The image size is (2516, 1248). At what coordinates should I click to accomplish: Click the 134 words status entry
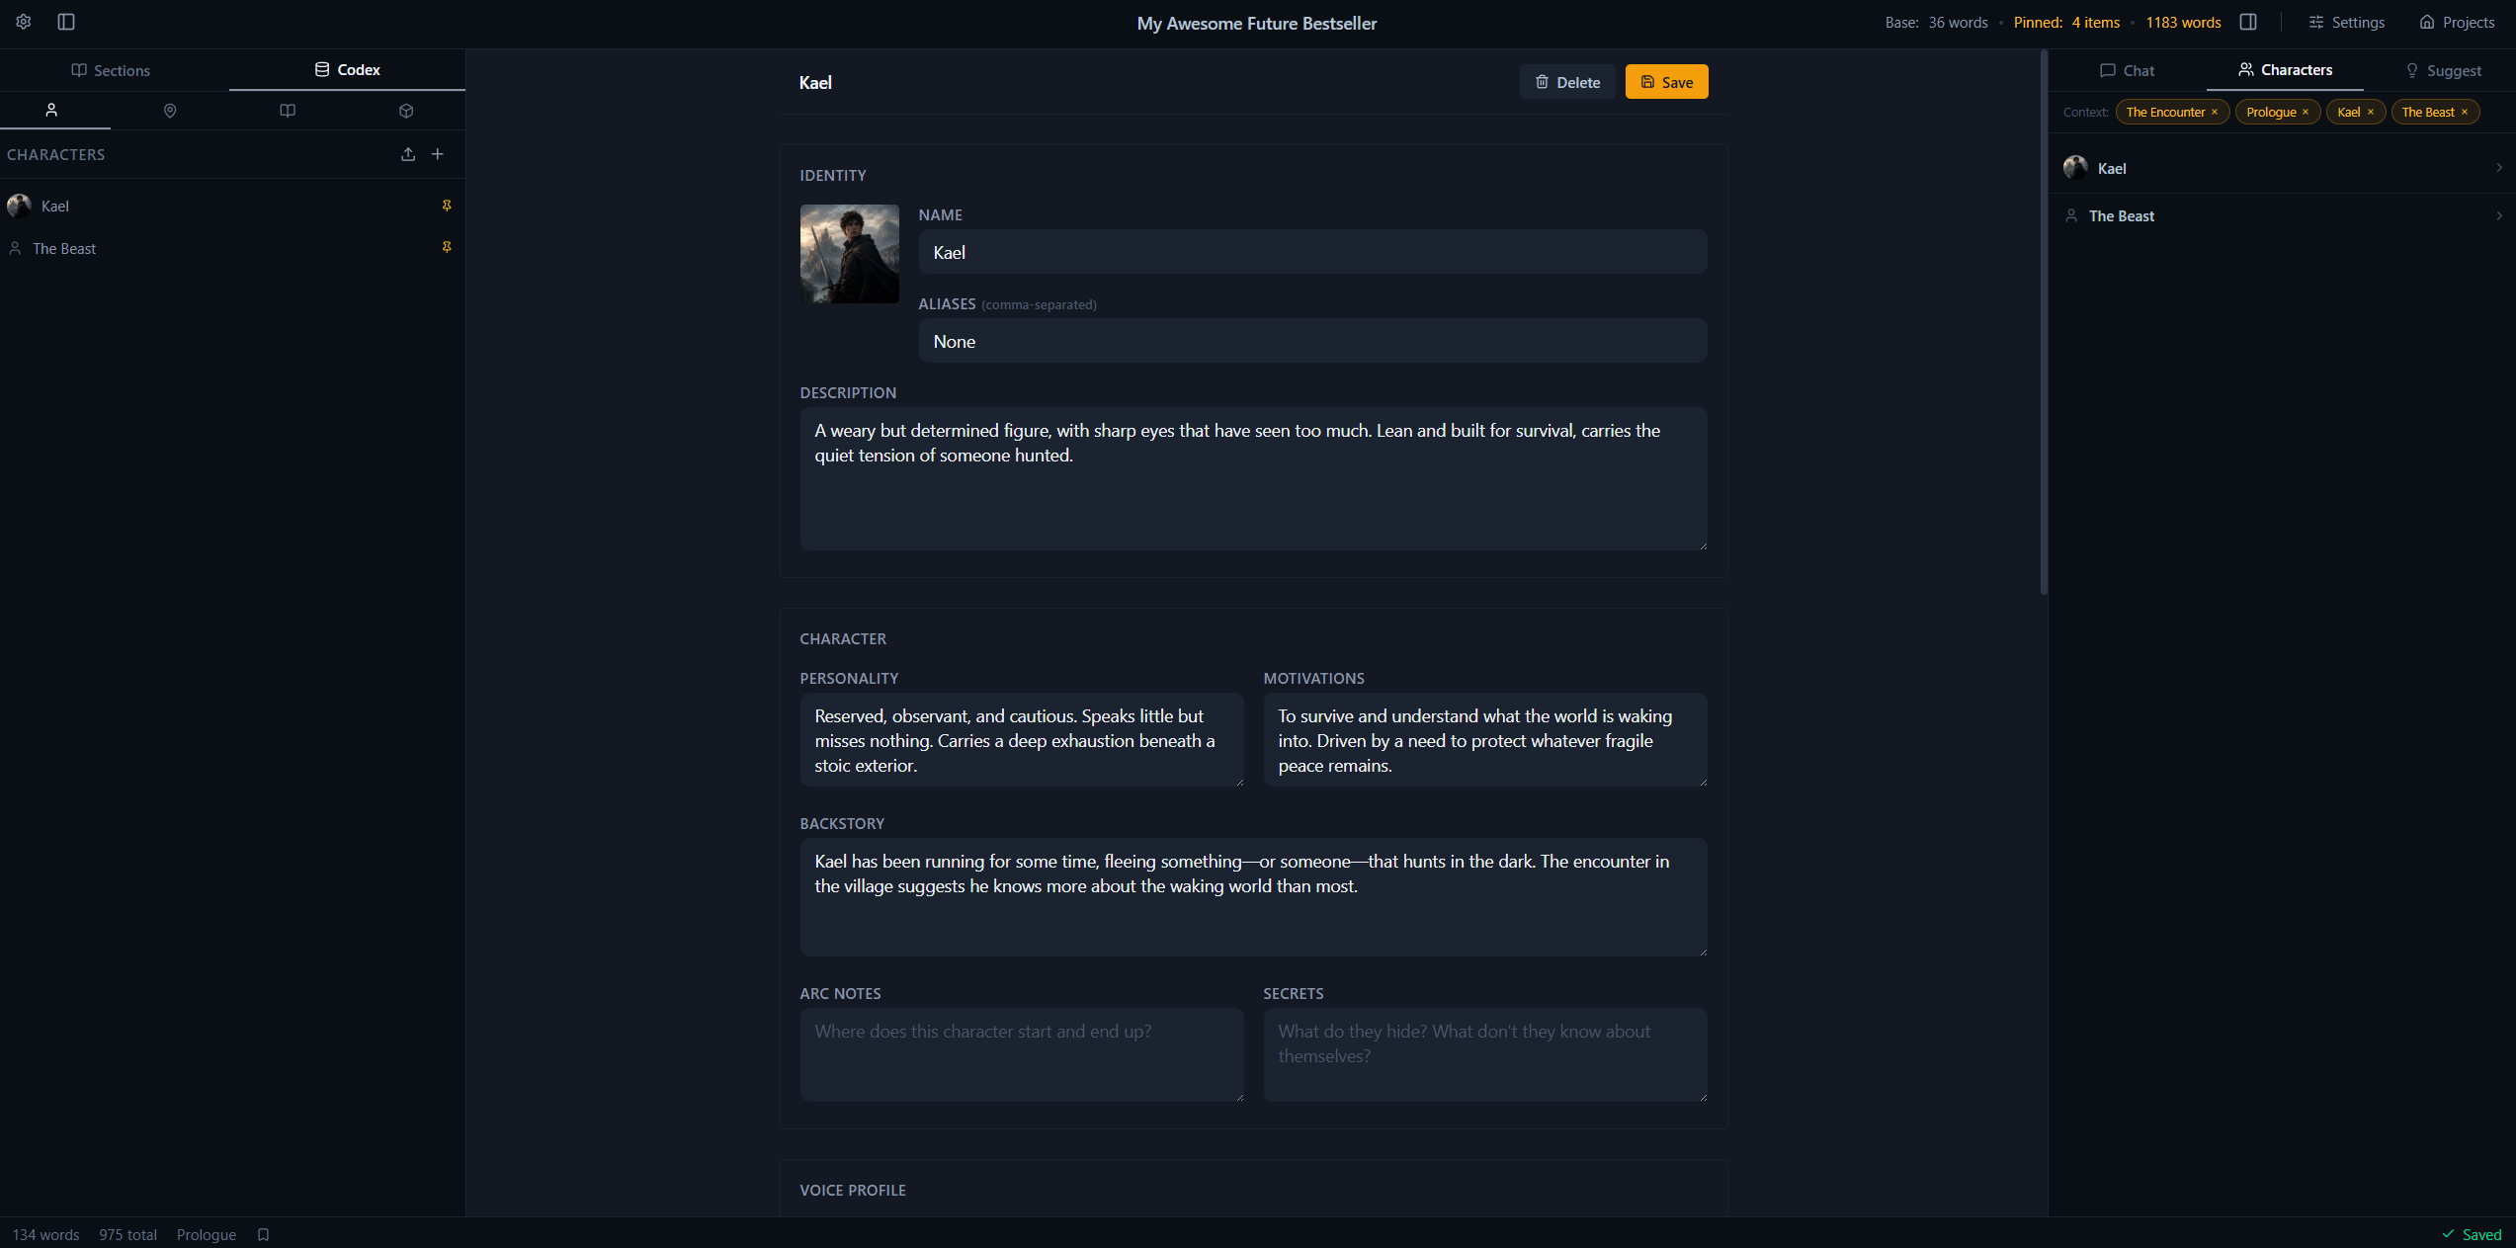[x=45, y=1234]
